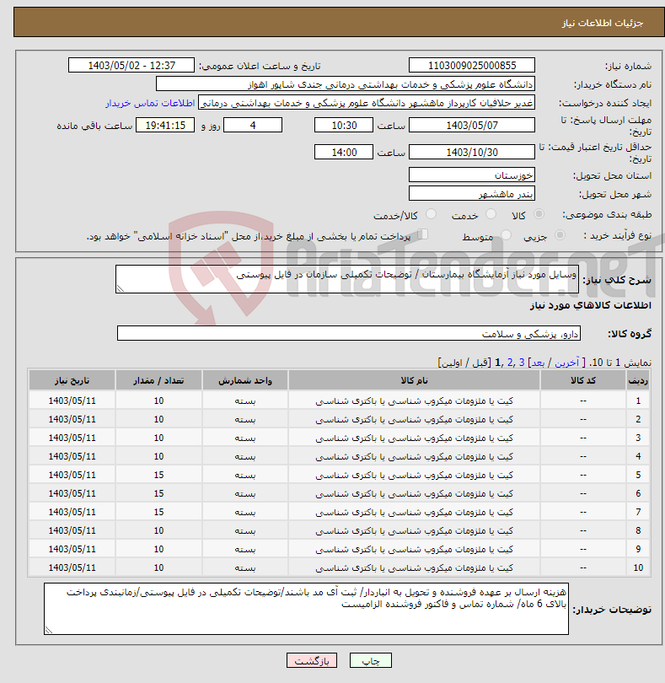Click the شماره نیاز number field

coord(472,65)
